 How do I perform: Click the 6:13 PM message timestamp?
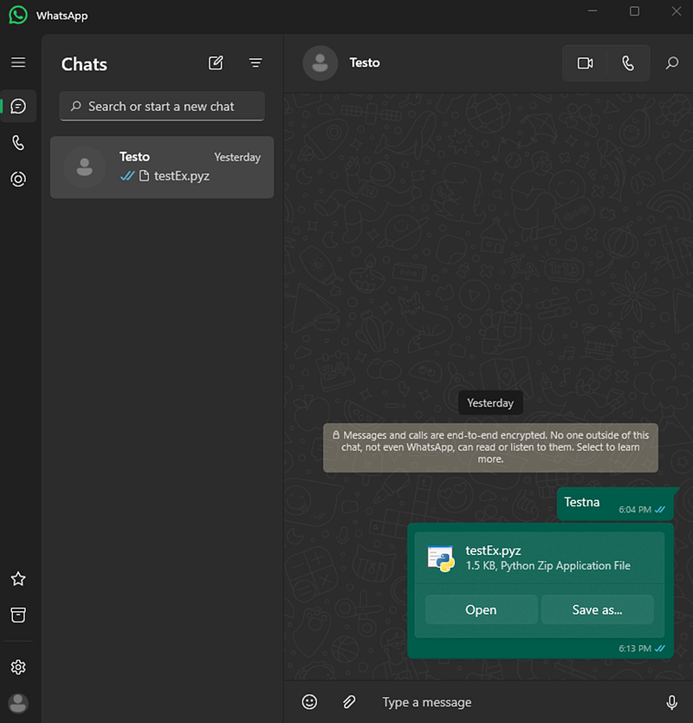click(634, 648)
